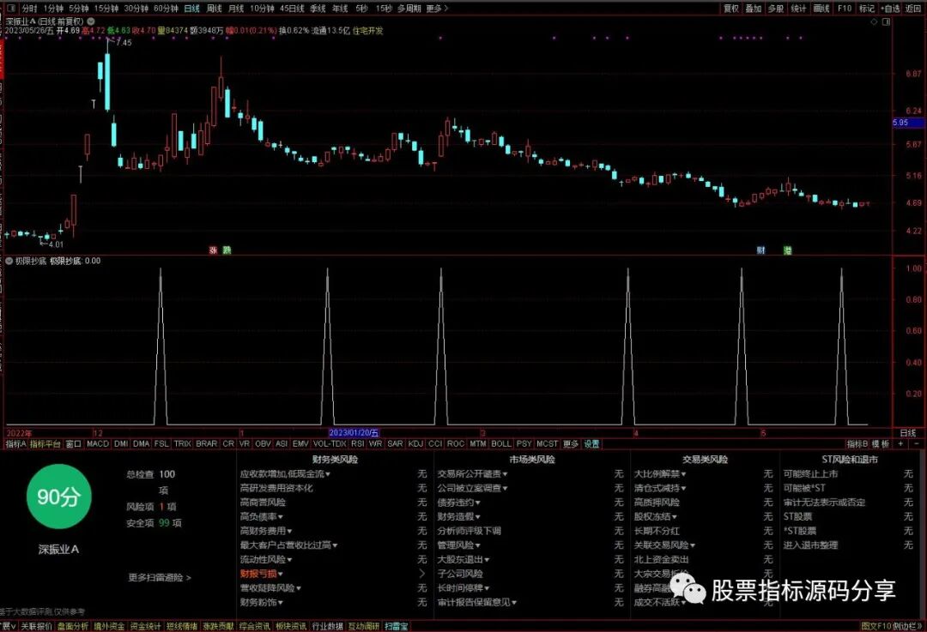Click the 日线 label at timeline right
The height and width of the screenshot is (632, 927).
[907, 433]
